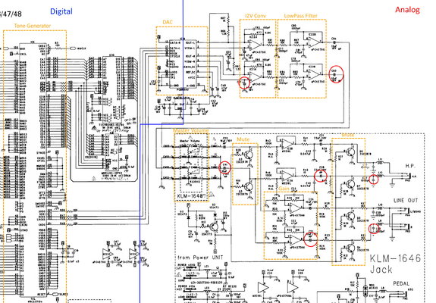This screenshot has width=436, height=303.
Task: Click the "Jack" text under KLM-1646
Action: [x=381, y=270]
